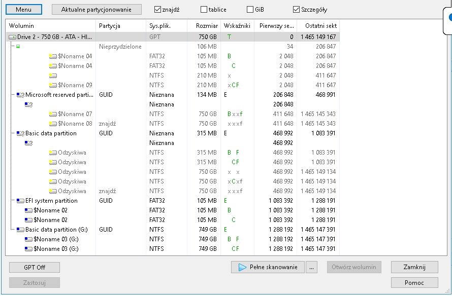Click the Odzyskiwa 315 MB icon with indicators B F

53,153
